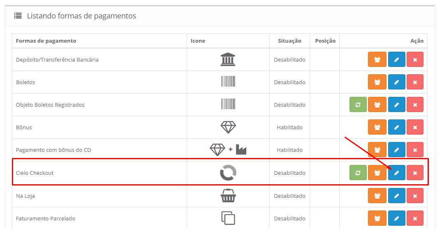Remove the Na Loja payment method
The image size is (442, 229).
(x=415, y=196)
